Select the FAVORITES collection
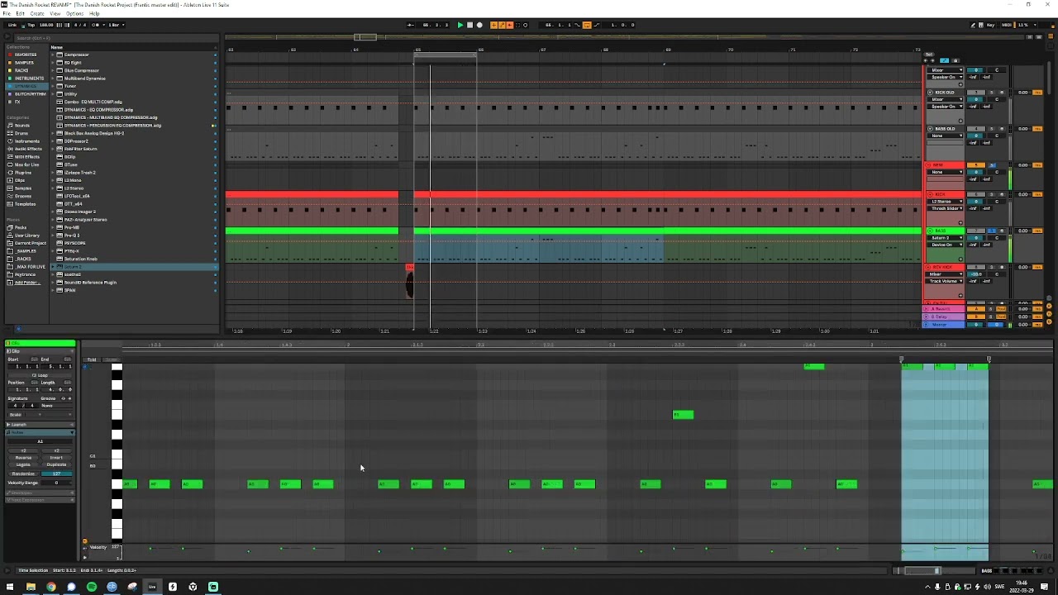 tap(25, 55)
